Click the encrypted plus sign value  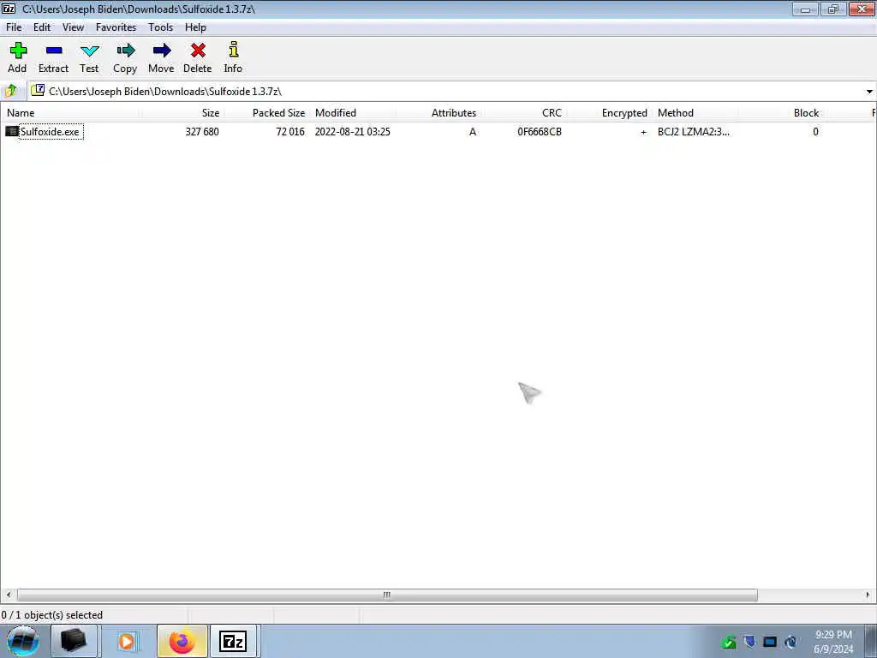pos(643,132)
